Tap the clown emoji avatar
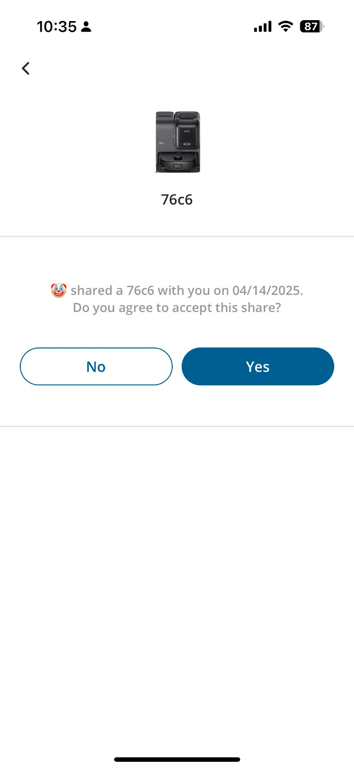Viewport: 354px width, 769px height. tap(59, 290)
